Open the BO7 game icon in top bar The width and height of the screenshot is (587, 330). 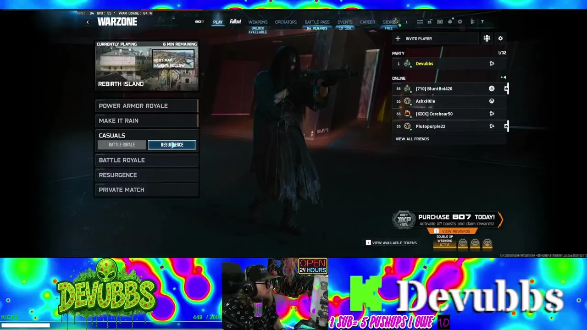coord(199,22)
